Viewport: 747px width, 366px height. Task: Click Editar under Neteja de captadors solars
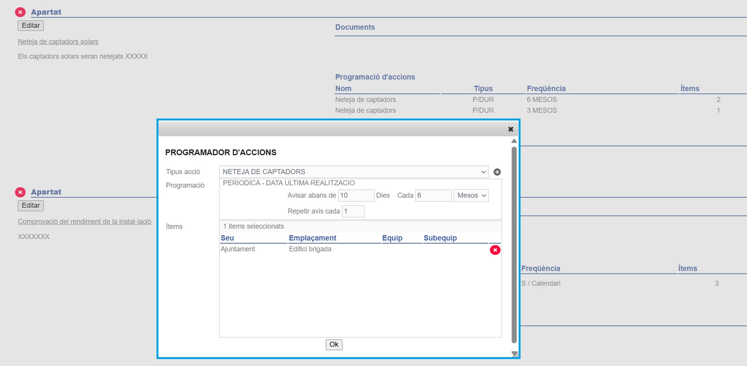click(x=31, y=25)
